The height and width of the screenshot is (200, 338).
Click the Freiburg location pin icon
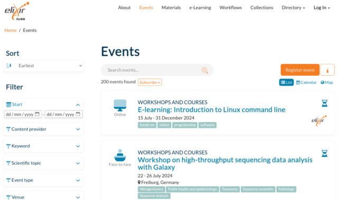[x=139, y=183]
